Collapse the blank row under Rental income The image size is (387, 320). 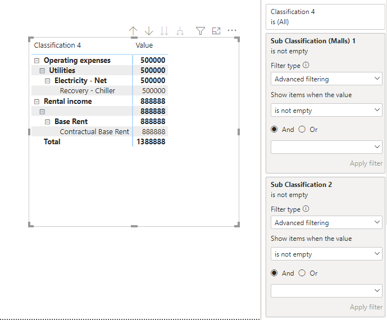point(42,112)
